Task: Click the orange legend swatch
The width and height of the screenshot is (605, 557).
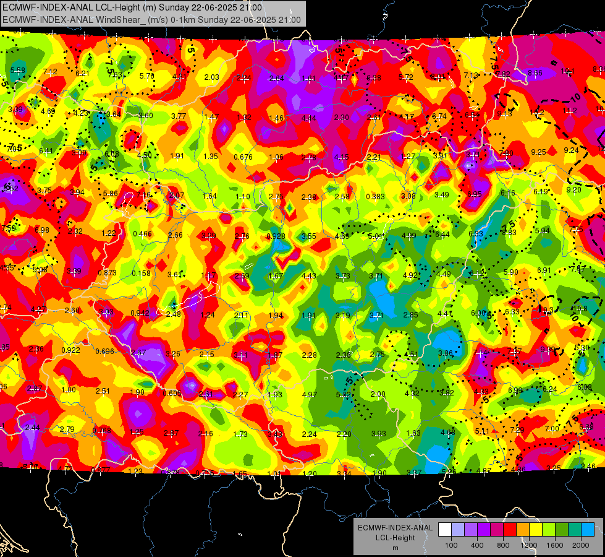Action: click(x=523, y=530)
